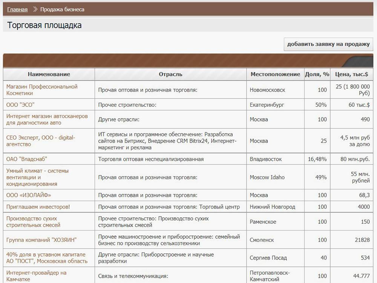Image resolution: width=377 pixels, height=283 pixels.
Task: Click the 80 млн.руб. price cell
Action: point(352,159)
